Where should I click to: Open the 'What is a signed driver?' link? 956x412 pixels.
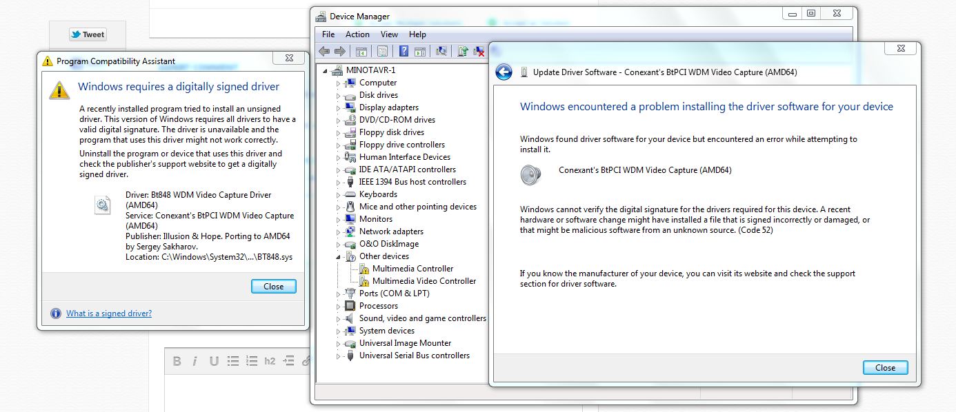[x=109, y=313]
